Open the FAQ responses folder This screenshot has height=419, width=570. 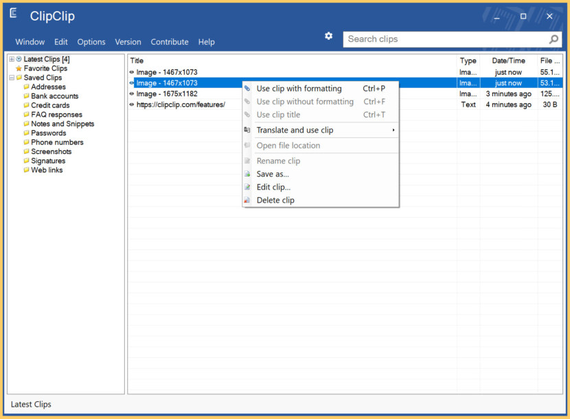57,115
